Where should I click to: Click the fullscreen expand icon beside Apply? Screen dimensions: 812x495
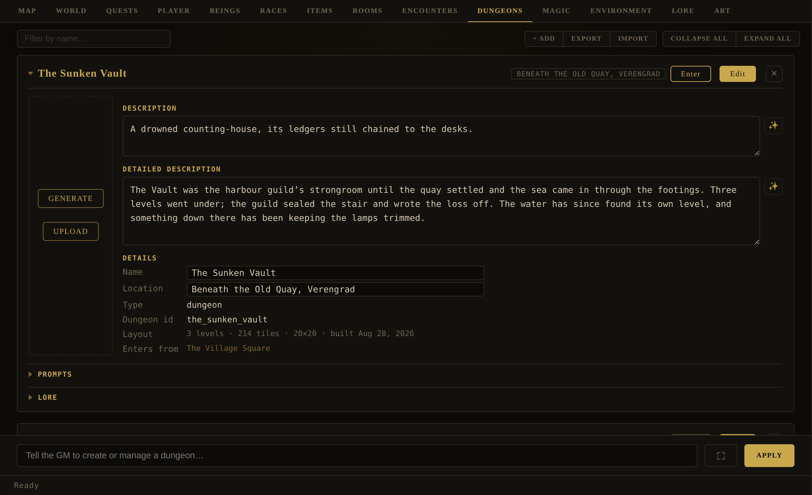[721, 455]
